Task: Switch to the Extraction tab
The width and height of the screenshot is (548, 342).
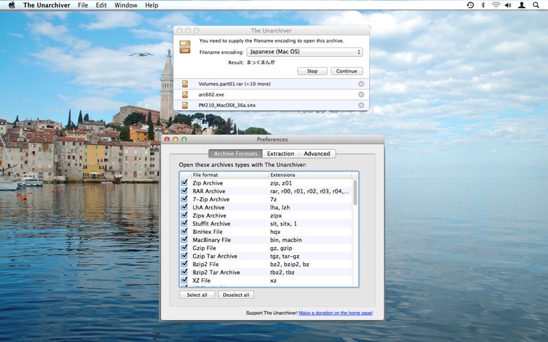Action: click(280, 154)
